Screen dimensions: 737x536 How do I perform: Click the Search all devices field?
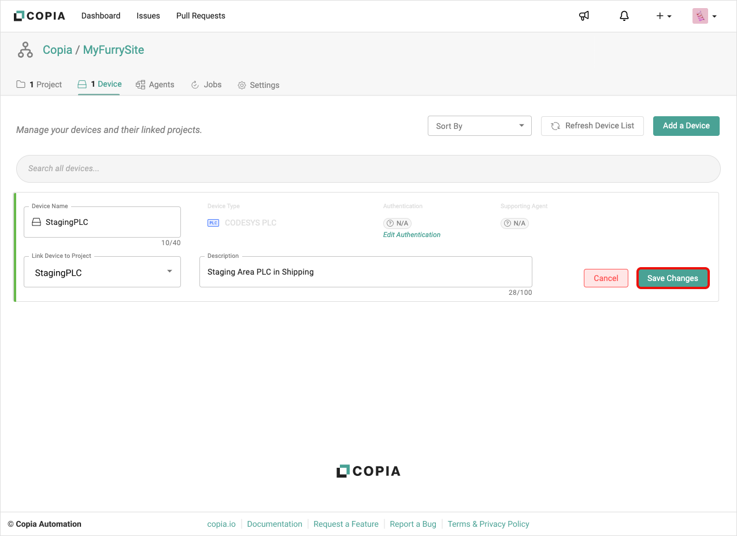tap(368, 168)
